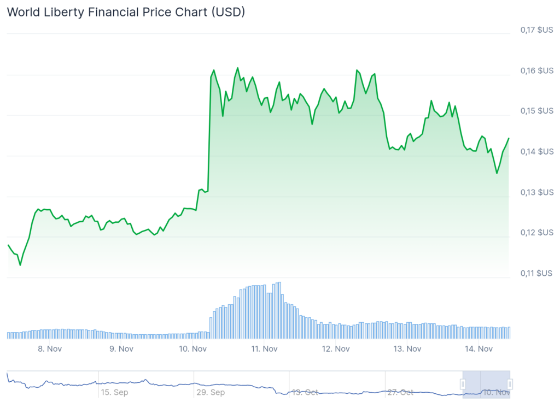Click the 11. Nov x-axis date label
This screenshot has height=408, width=560.
[264, 348]
